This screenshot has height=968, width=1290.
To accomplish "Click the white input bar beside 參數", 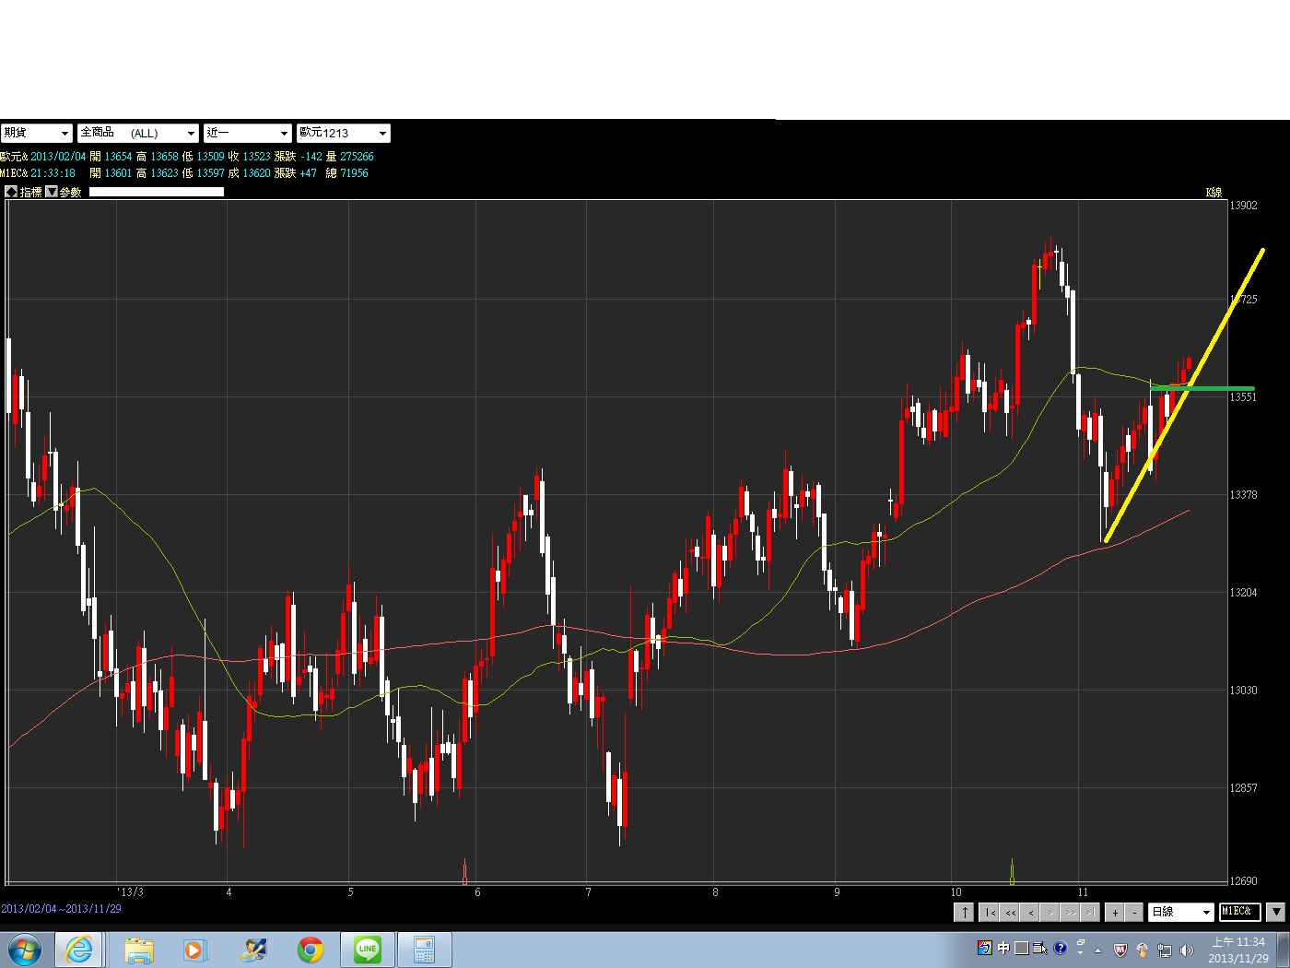I will point(157,192).
